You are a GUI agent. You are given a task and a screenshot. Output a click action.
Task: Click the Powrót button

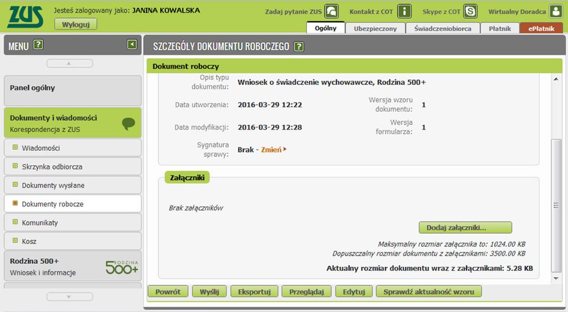coord(168,291)
